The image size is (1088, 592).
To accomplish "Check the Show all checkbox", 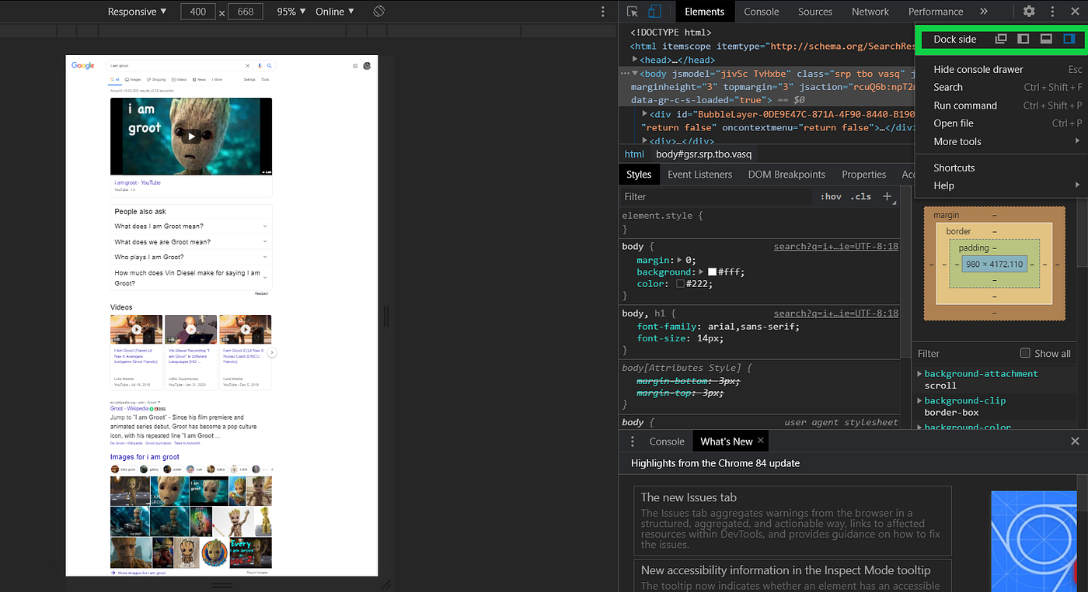I will click(1025, 353).
